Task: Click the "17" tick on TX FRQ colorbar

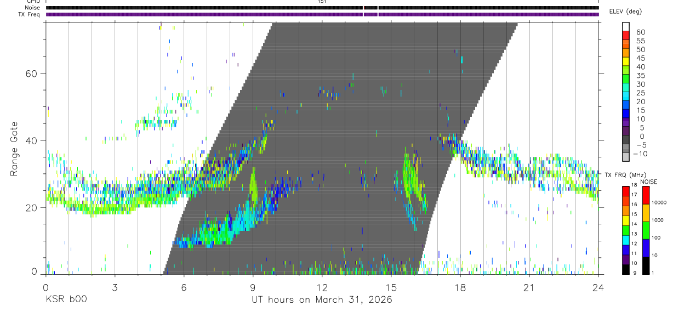Action: (634, 195)
